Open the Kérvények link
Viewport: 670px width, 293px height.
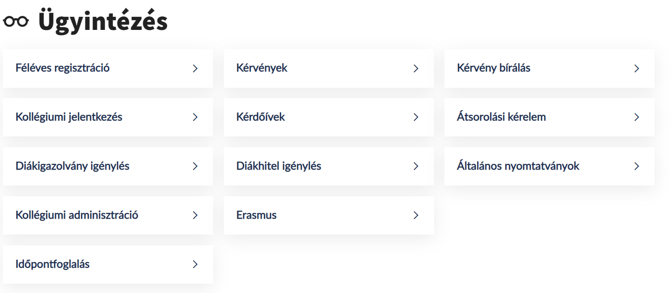pyautogui.click(x=262, y=68)
